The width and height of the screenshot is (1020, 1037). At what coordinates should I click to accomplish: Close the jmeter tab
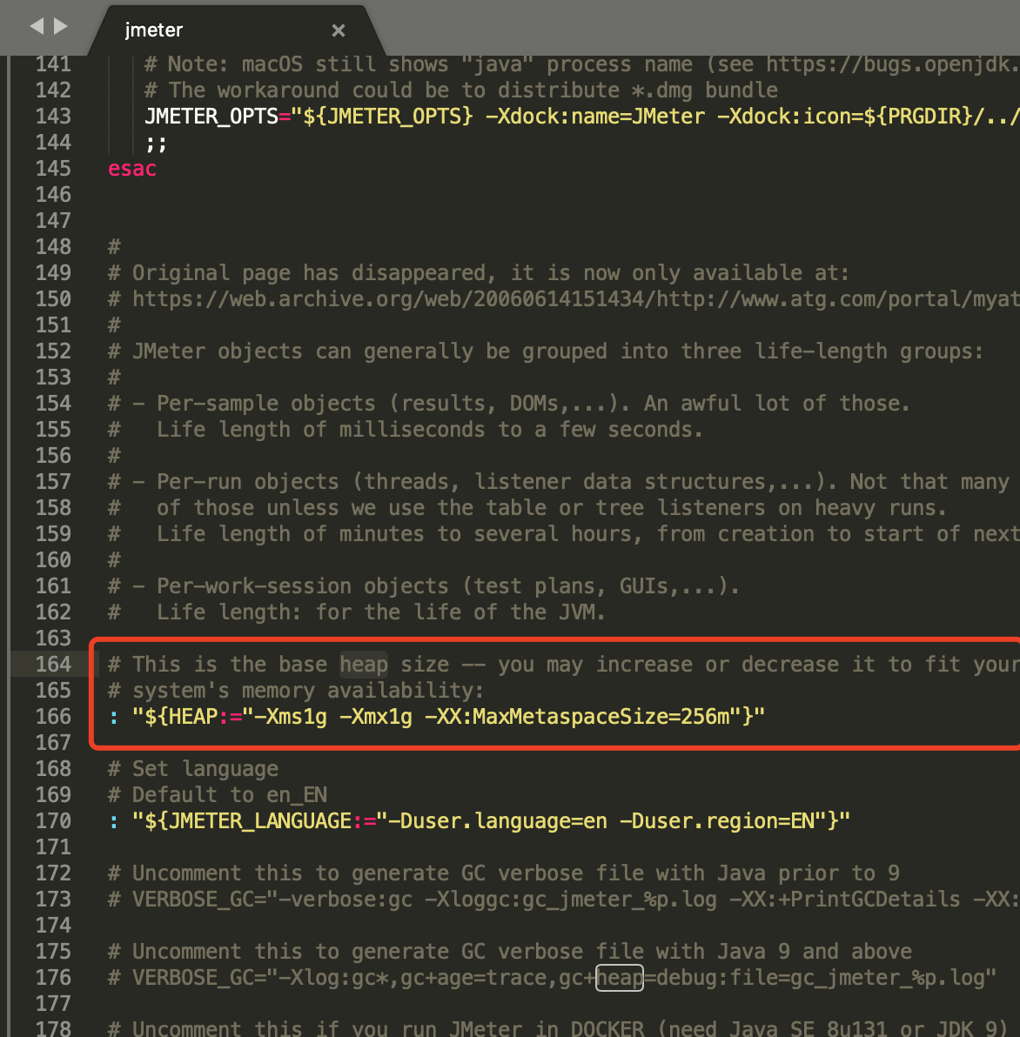(x=338, y=30)
